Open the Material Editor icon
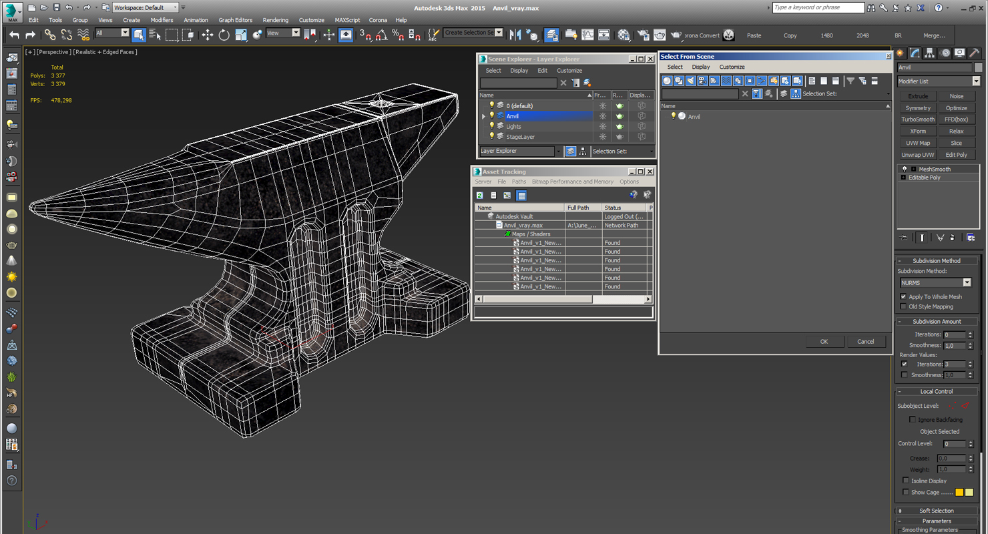Image resolution: width=988 pixels, height=534 pixels. click(624, 35)
